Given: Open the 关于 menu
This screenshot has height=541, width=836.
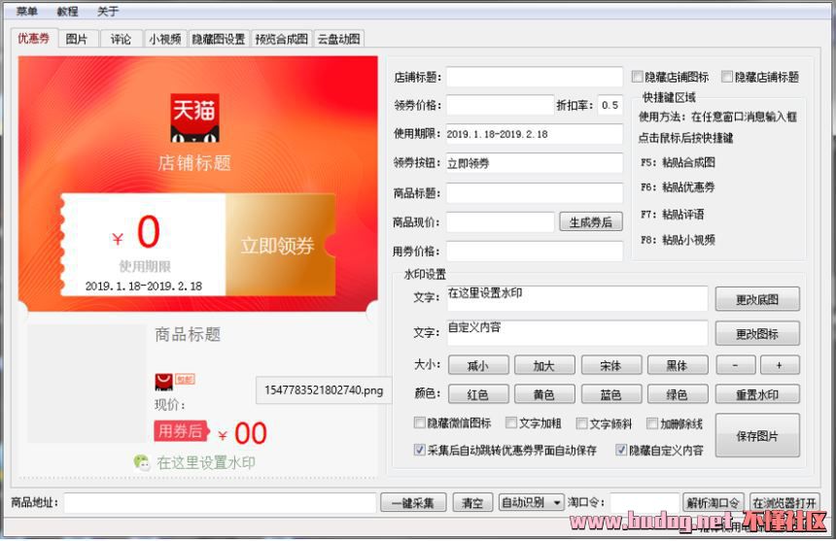Looking at the screenshot, I should [108, 12].
